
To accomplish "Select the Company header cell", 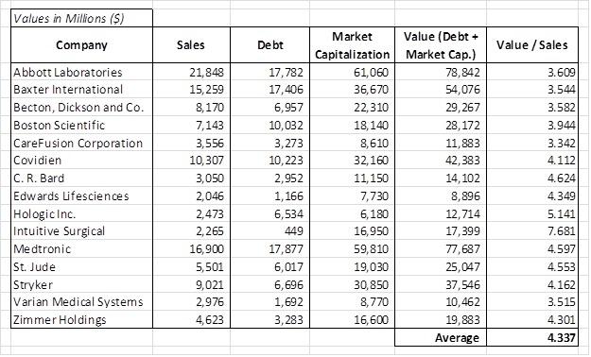I will click(x=81, y=44).
